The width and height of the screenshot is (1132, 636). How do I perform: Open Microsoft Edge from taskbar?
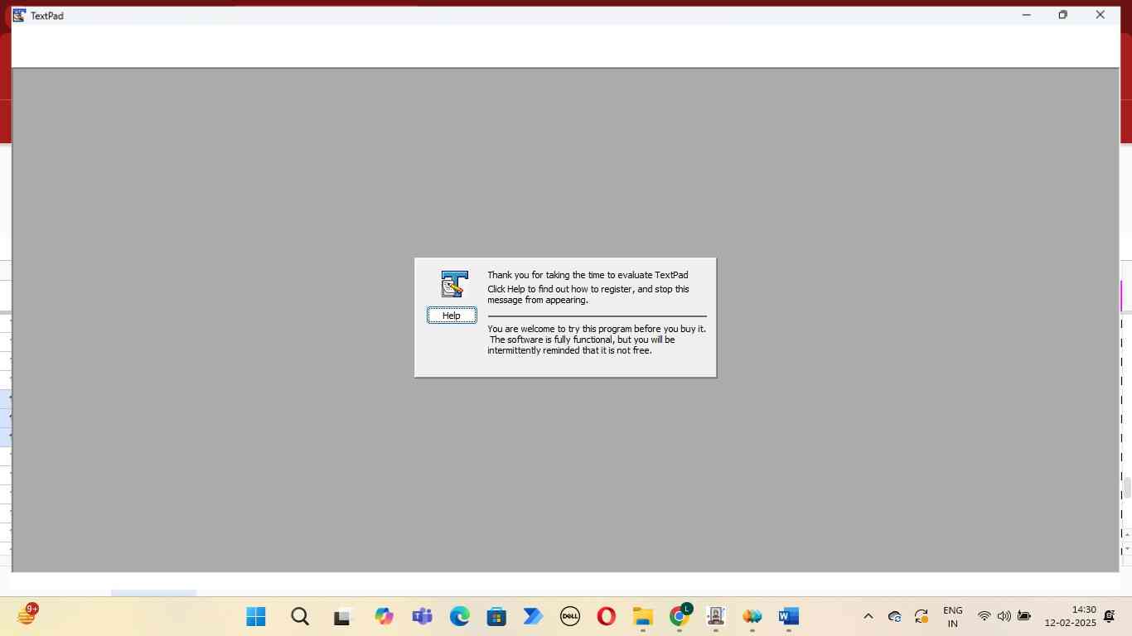pyautogui.click(x=460, y=616)
